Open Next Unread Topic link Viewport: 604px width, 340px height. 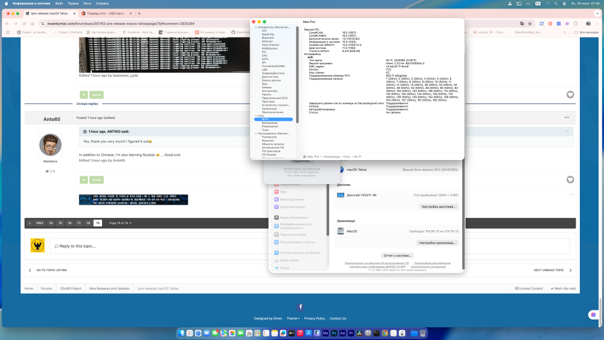tap(548, 271)
